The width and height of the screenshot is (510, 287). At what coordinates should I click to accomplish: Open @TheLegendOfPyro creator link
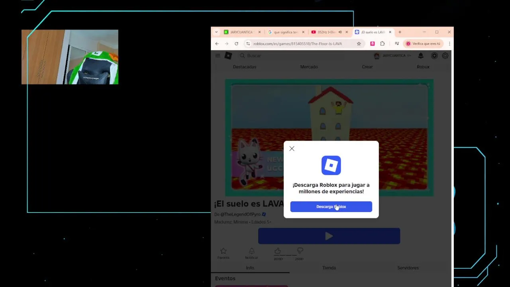(240, 214)
